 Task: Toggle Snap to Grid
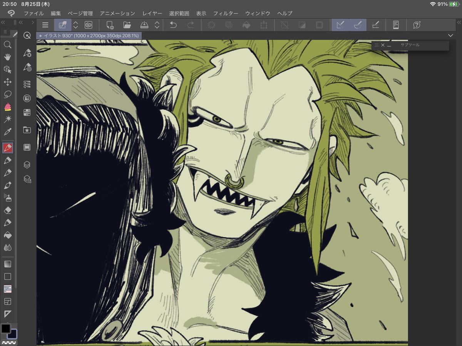click(x=375, y=25)
